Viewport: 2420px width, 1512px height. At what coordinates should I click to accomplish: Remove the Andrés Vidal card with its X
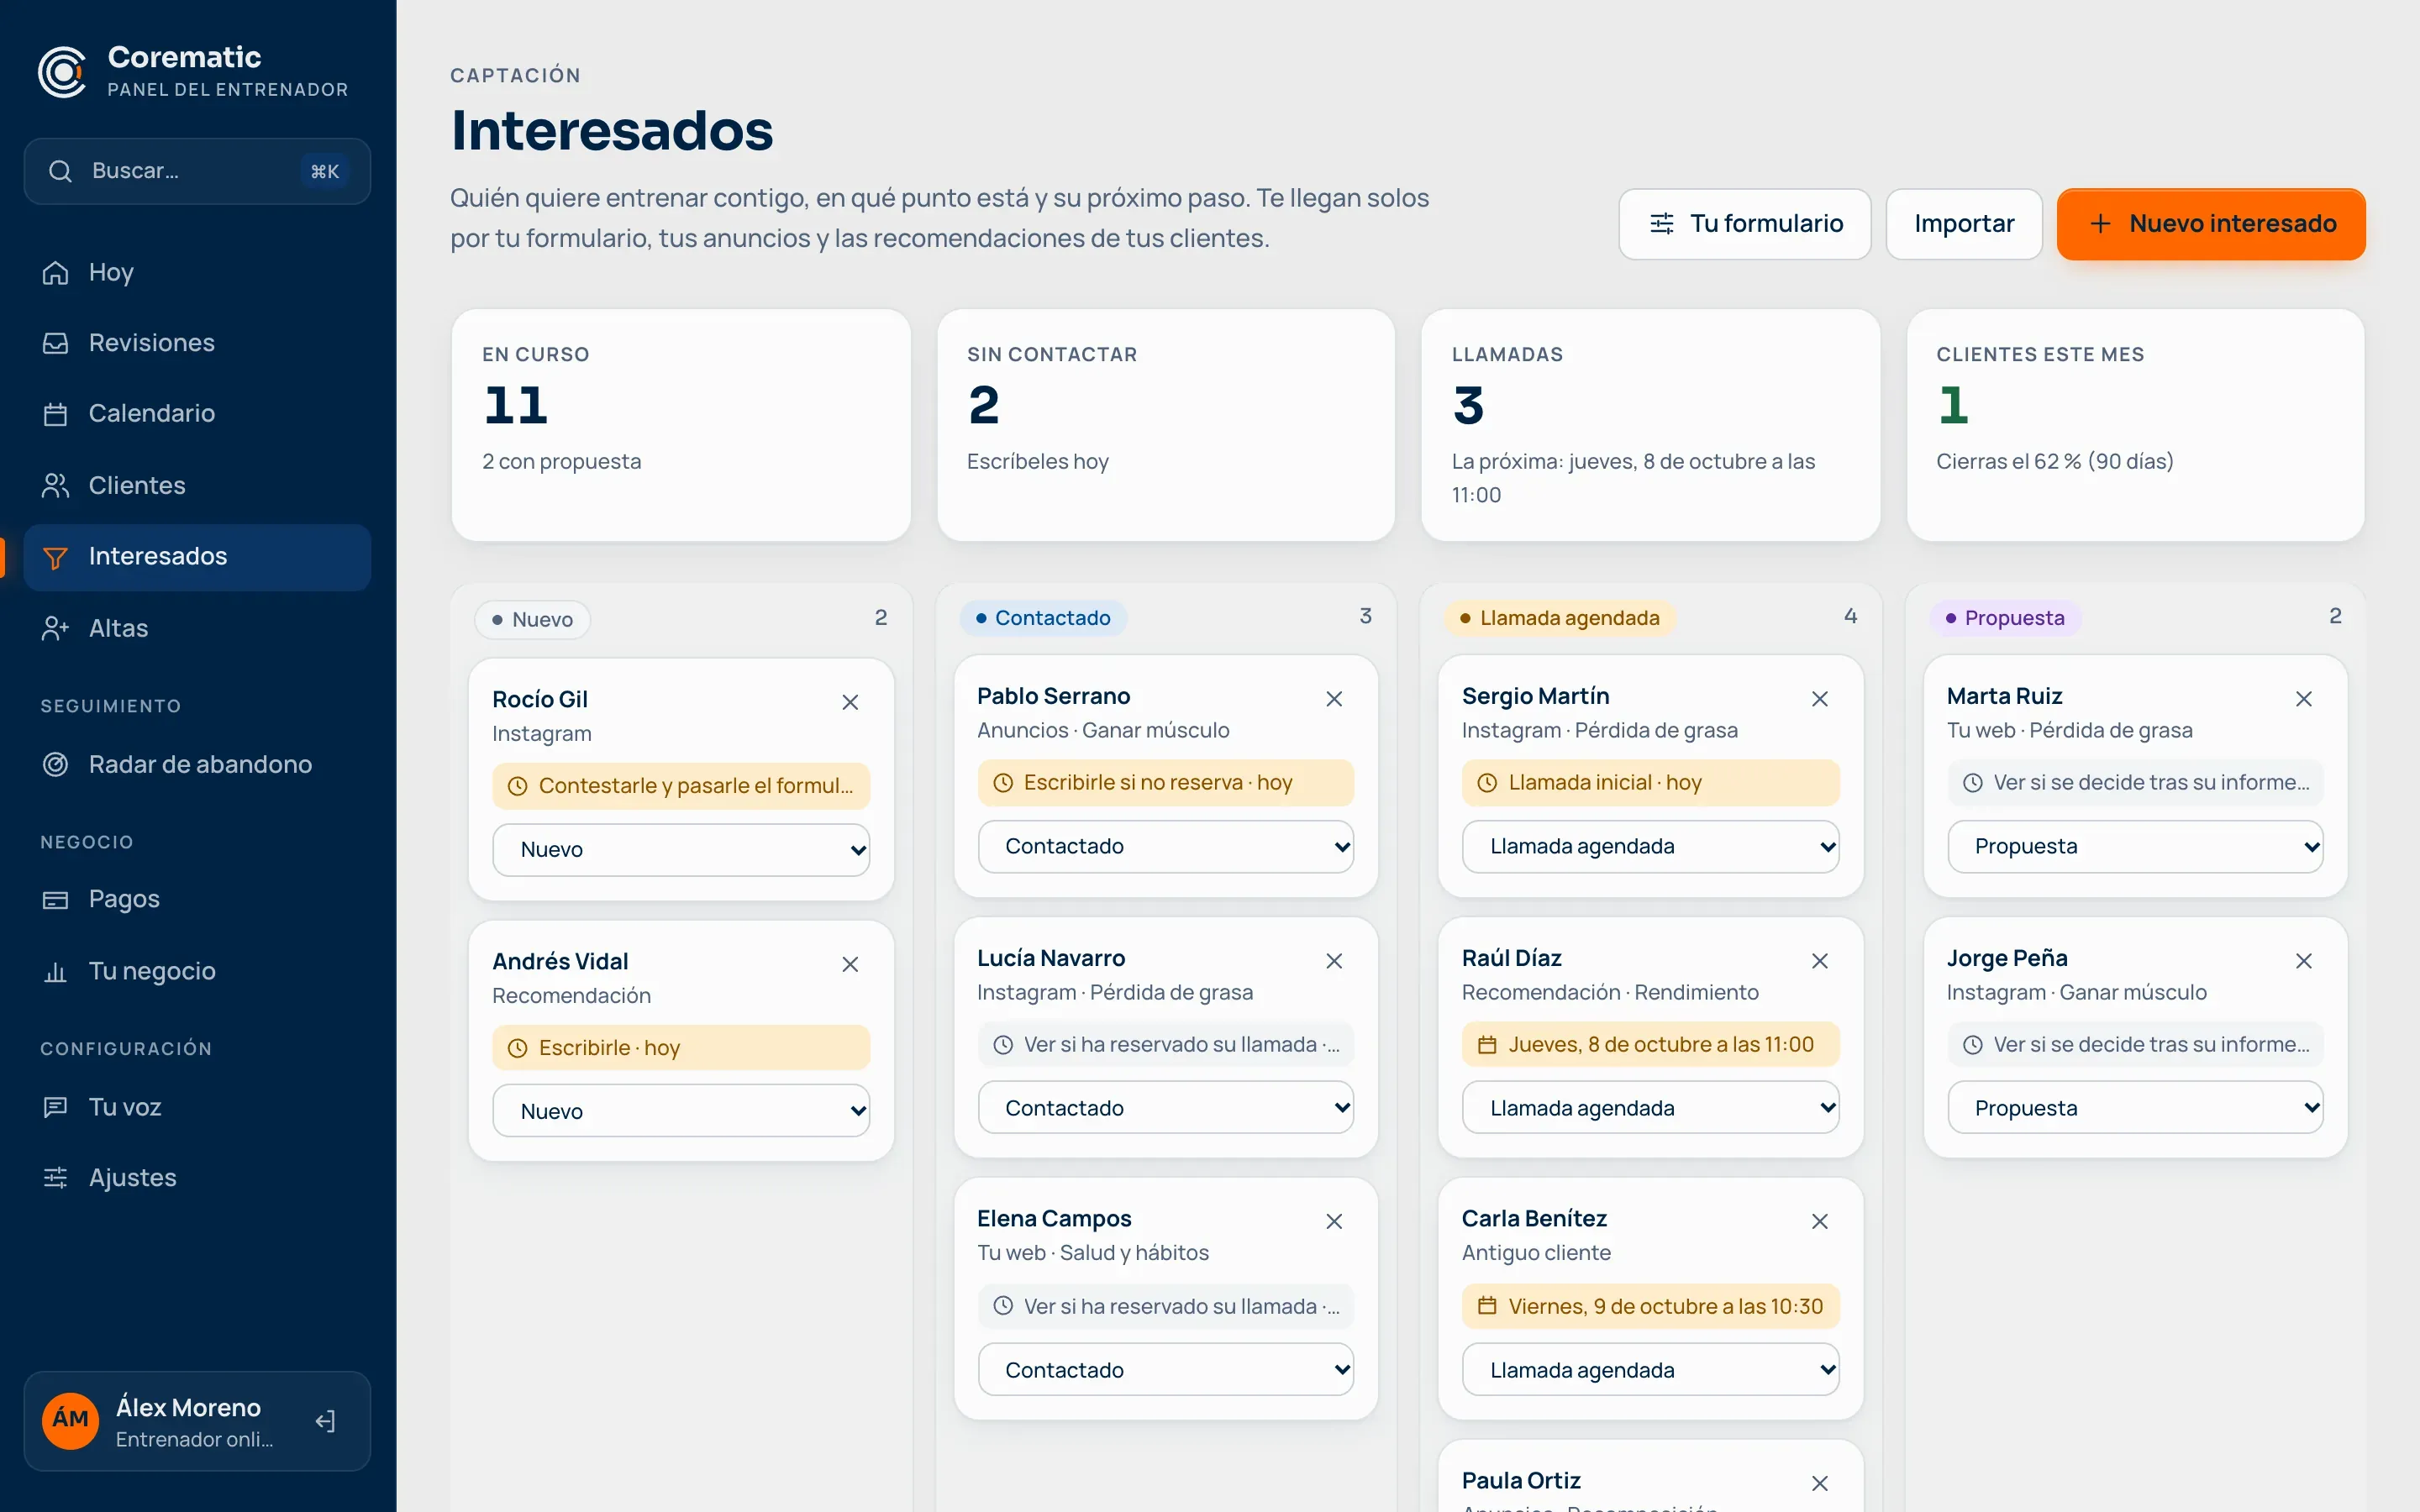click(x=850, y=964)
